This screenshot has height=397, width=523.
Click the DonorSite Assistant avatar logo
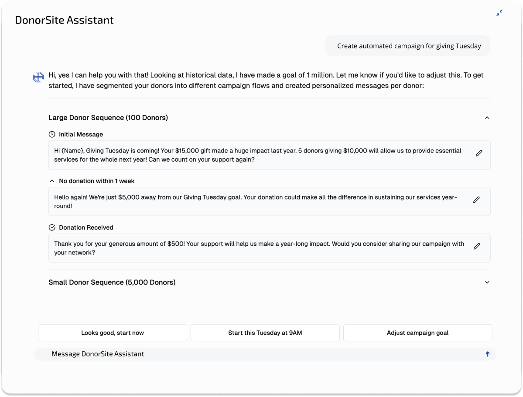pyautogui.click(x=38, y=77)
